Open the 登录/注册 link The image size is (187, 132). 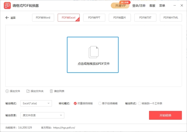[139, 6]
